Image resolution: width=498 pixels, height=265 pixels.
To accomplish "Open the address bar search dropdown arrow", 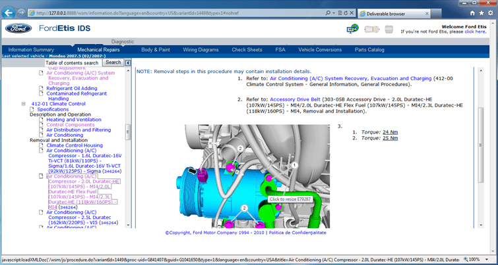I will pyautogui.click(x=334, y=13).
